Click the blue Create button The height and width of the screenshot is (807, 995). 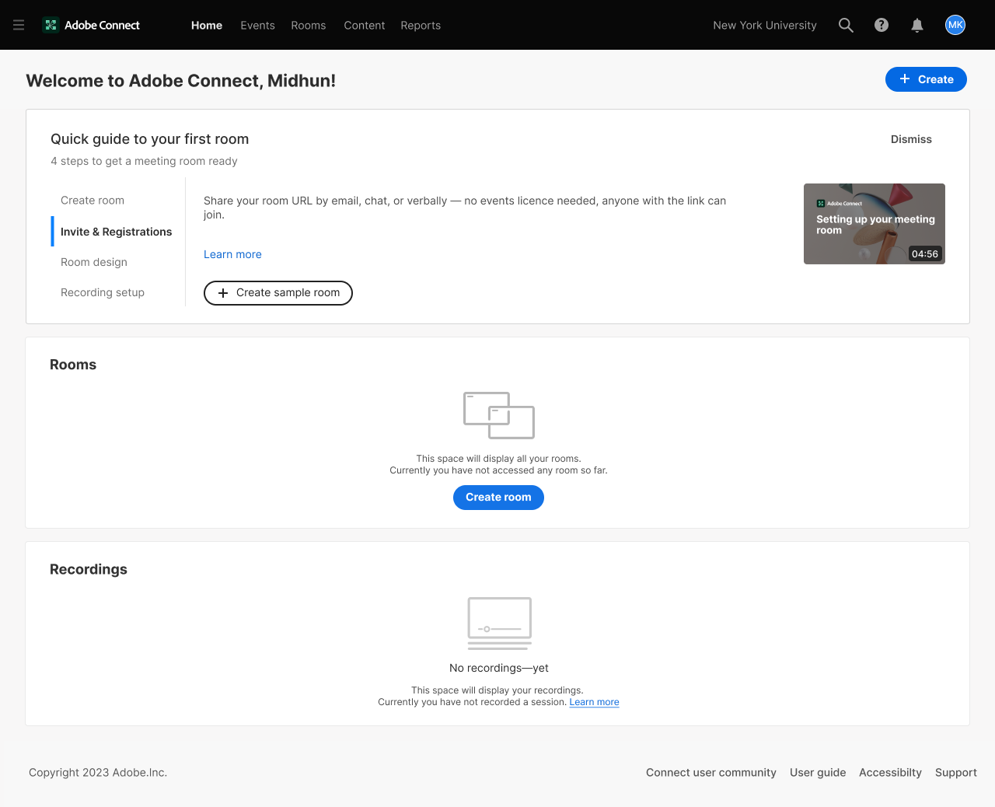(926, 79)
